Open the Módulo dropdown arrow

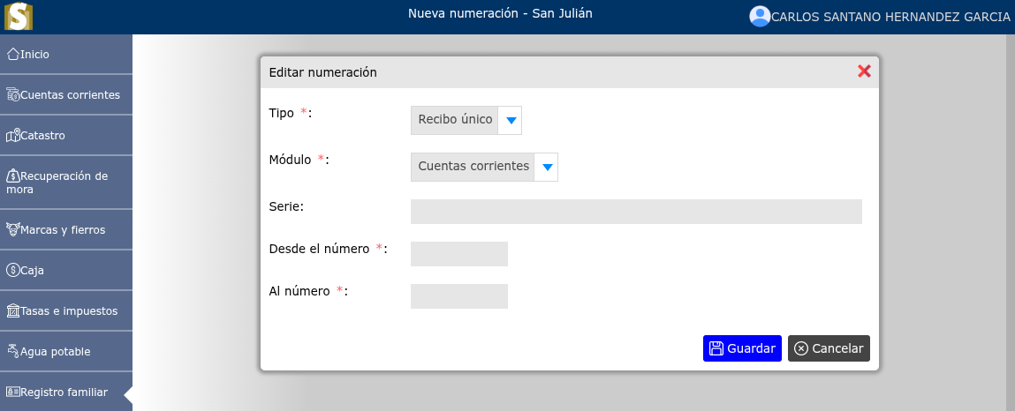tap(546, 167)
